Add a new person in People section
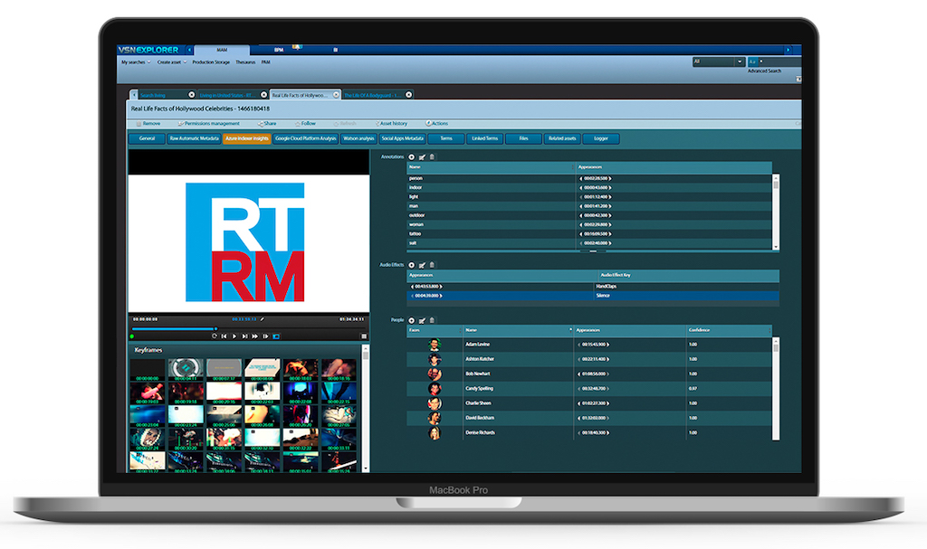Image resolution: width=927 pixels, height=549 pixels. pos(412,320)
